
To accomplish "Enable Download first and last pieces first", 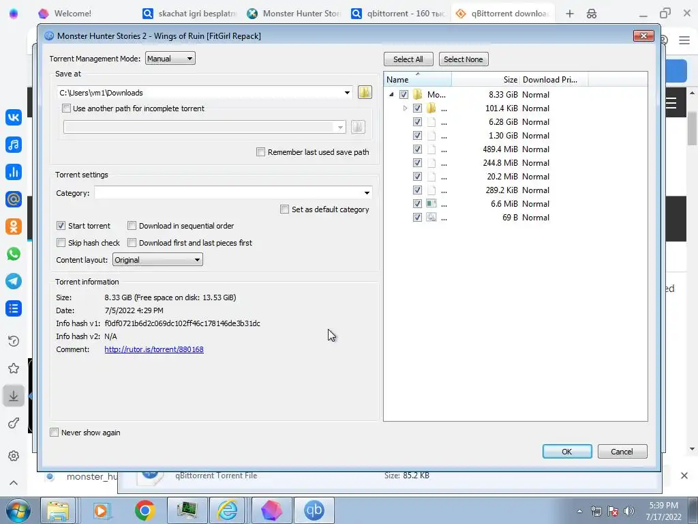I will 132,243.
